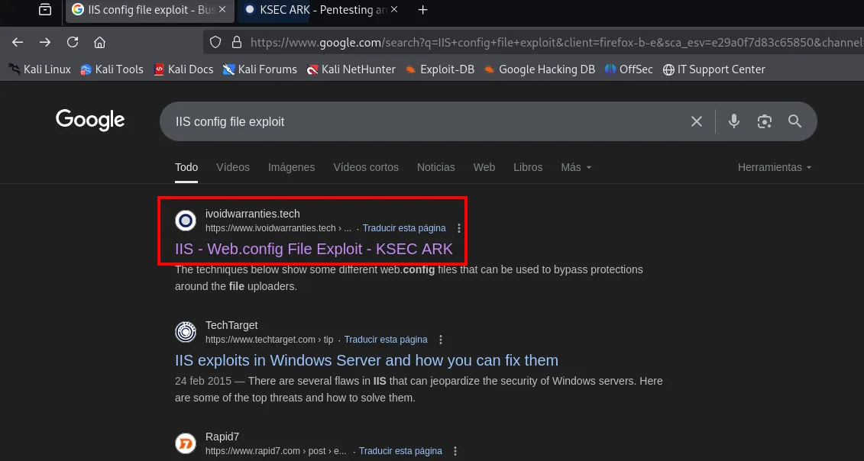Click the Rapid7 site name
This screenshot has height=461, width=864.
tap(222, 437)
